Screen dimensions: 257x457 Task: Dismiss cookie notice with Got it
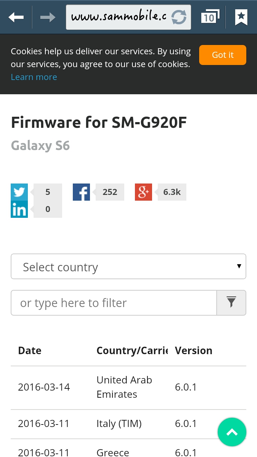(x=223, y=55)
